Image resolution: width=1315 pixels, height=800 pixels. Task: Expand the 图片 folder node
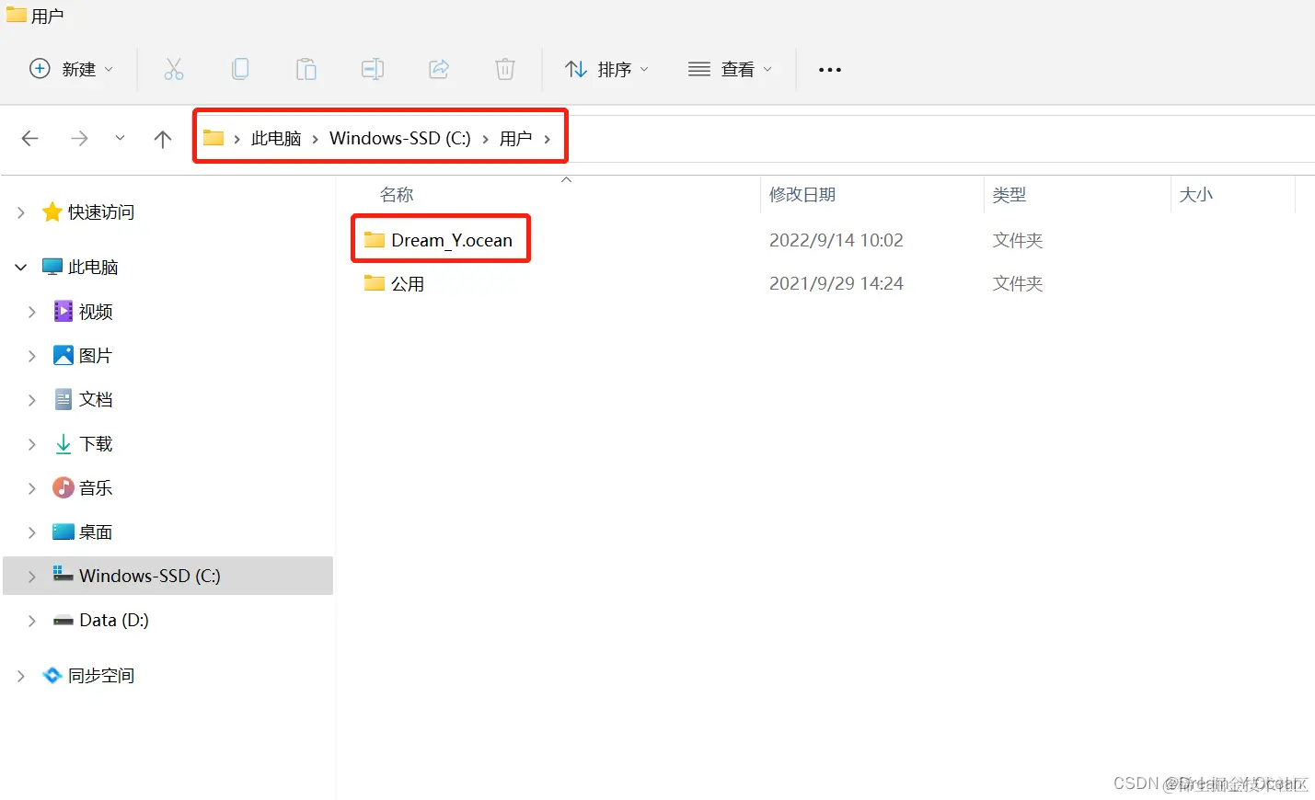coord(32,356)
